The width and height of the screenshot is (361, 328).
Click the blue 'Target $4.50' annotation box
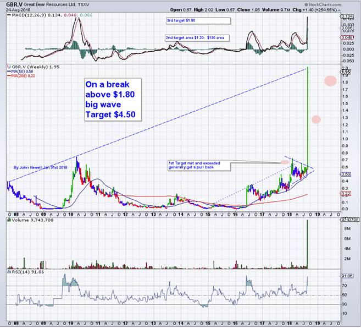point(112,100)
